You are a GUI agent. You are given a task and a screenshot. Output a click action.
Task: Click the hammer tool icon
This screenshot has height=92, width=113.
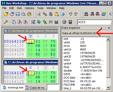coord(6,22)
